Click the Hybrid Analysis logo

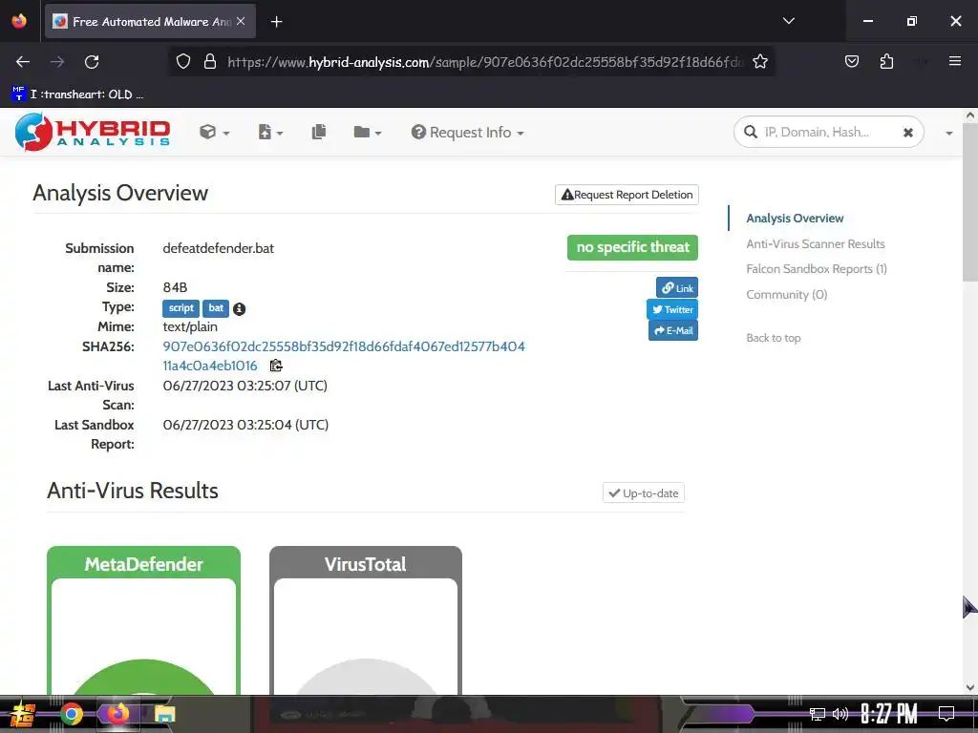click(93, 132)
